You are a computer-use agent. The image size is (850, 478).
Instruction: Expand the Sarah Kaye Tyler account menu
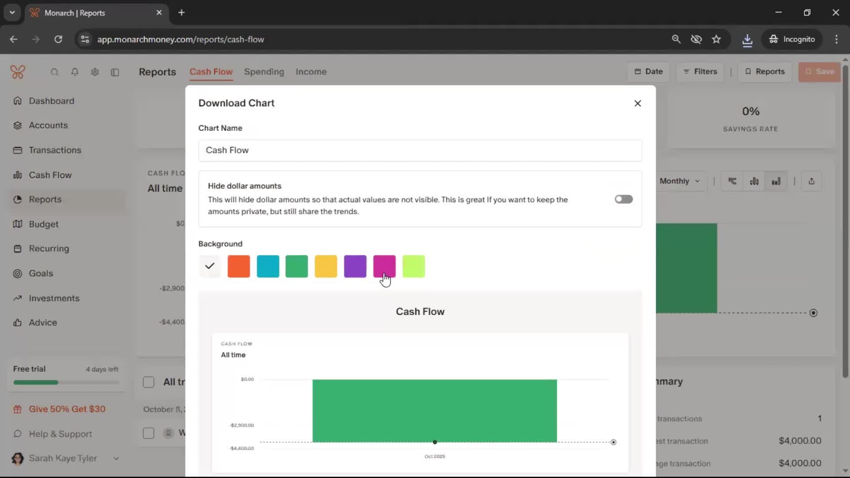tap(116, 459)
